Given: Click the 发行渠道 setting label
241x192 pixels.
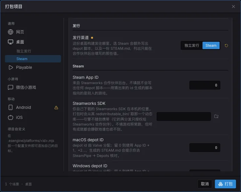Looking at the screenshot, I should point(81,38).
